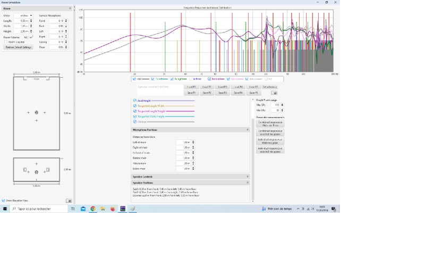Image resolution: width=425 pixels, height=266 pixels.
Task: Enable the In front mic trace
Action: pyautogui.click(x=191, y=79)
